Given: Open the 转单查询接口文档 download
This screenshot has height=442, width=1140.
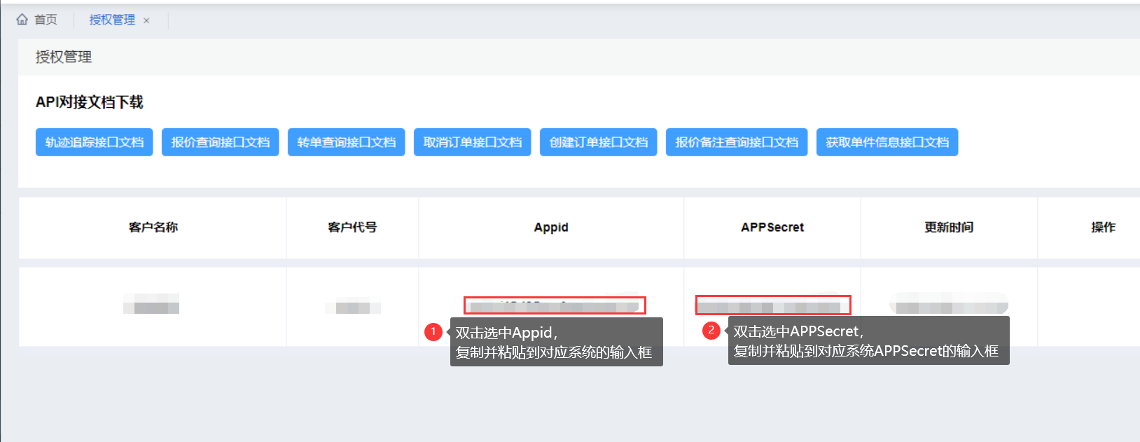Looking at the screenshot, I should [x=347, y=142].
